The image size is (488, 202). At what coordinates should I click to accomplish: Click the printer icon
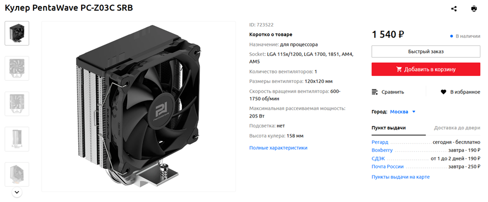coord(473,8)
